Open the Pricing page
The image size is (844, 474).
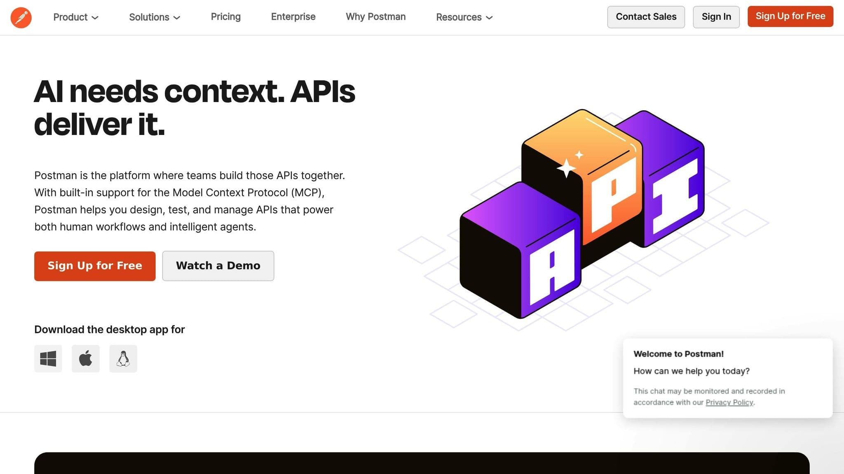click(x=226, y=17)
